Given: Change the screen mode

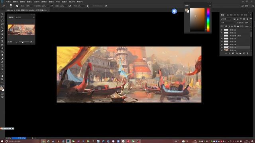Looking at the screenshot, I should tap(2, 97).
